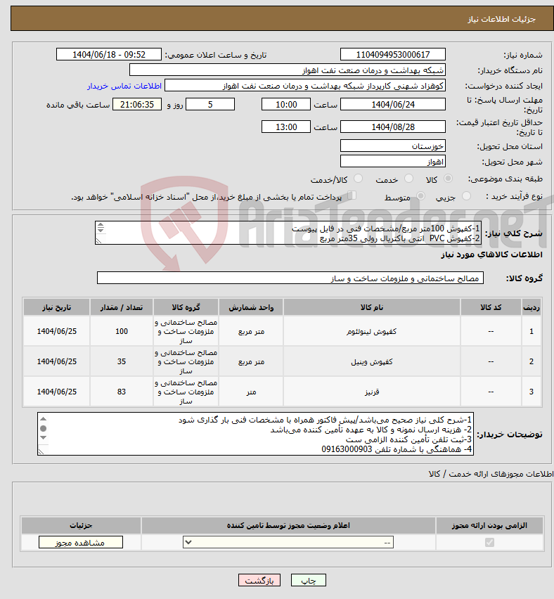Click the delivery city field اهواز
Screen dimensions: 554x599
coord(393,161)
